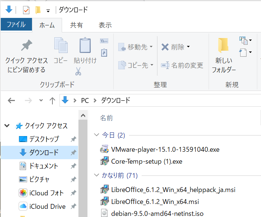Select ダウンロード in the navigation pane

(x=39, y=152)
